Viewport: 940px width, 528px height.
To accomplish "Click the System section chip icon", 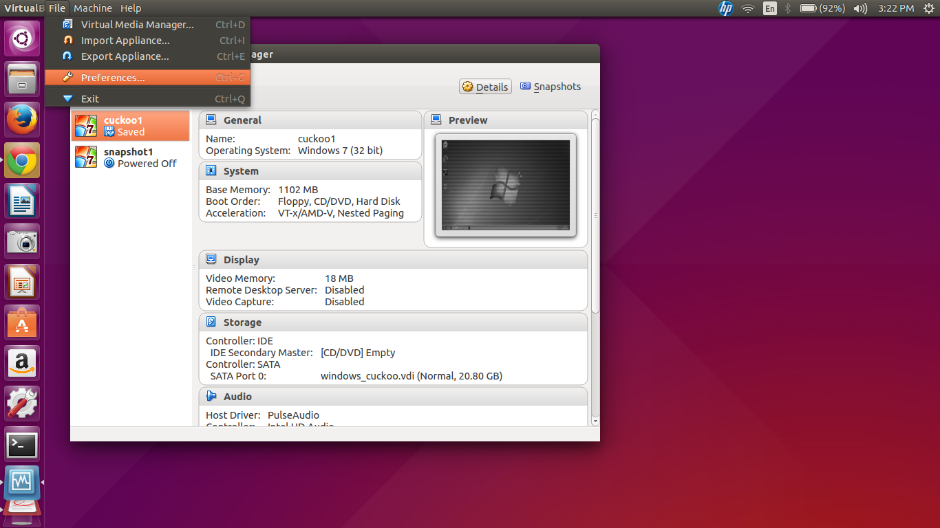I will [x=211, y=171].
